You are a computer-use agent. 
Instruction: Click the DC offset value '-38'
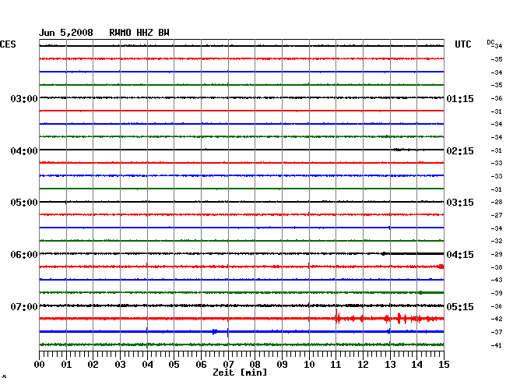497,267
